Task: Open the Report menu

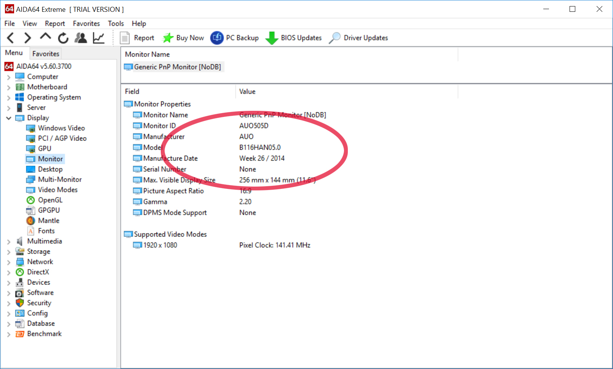Action: coord(55,24)
